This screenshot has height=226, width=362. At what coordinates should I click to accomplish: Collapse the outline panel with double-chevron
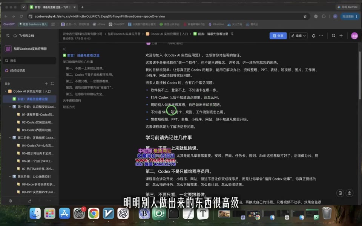[x=64, y=49]
